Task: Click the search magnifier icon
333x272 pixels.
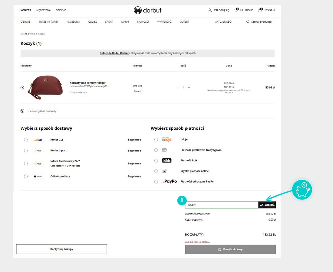Action: click(248, 22)
